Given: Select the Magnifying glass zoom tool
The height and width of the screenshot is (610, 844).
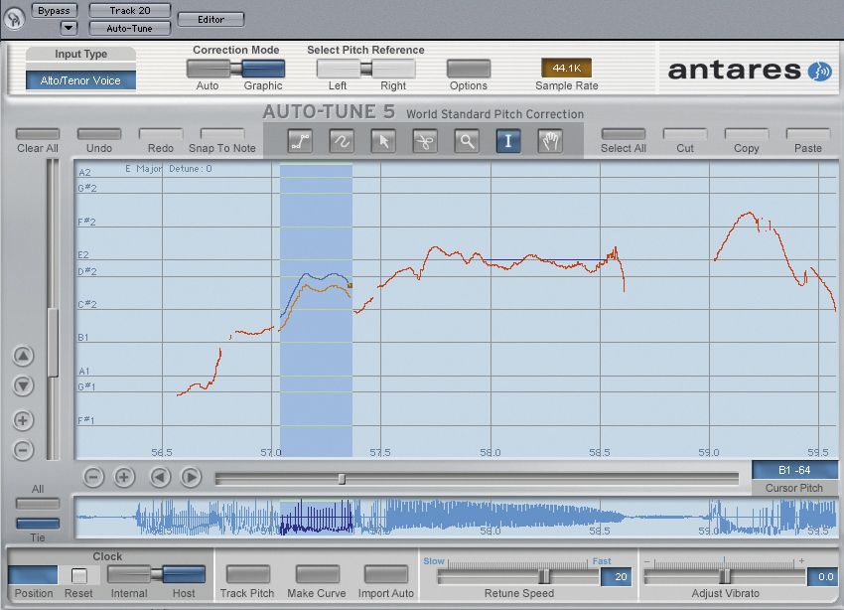Looking at the screenshot, I should (467, 142).
